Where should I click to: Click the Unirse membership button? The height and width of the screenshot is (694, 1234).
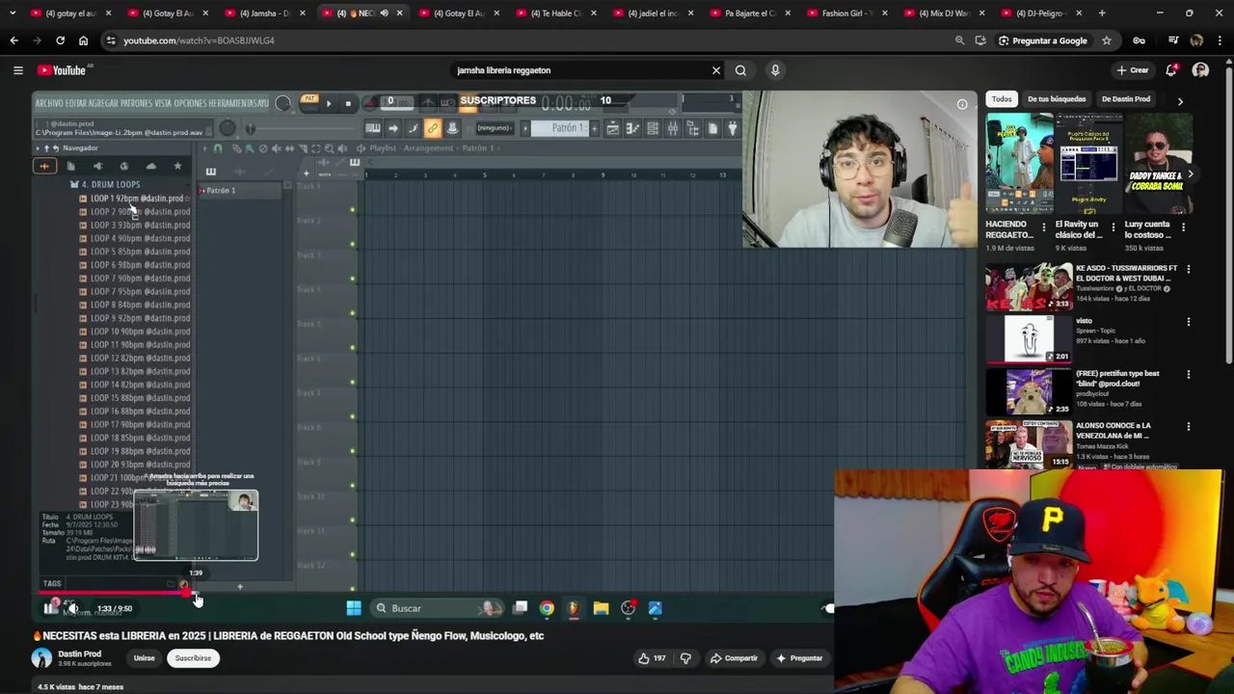[144, 658]
